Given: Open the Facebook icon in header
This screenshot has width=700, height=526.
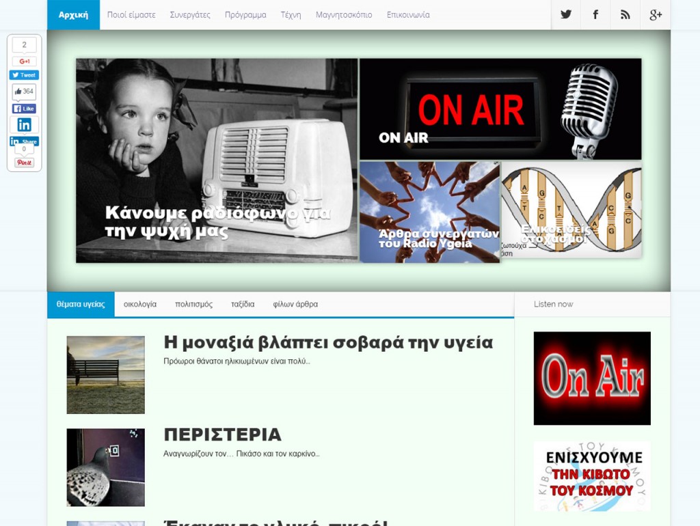Looking at the screenshot, I should point(595,15).
